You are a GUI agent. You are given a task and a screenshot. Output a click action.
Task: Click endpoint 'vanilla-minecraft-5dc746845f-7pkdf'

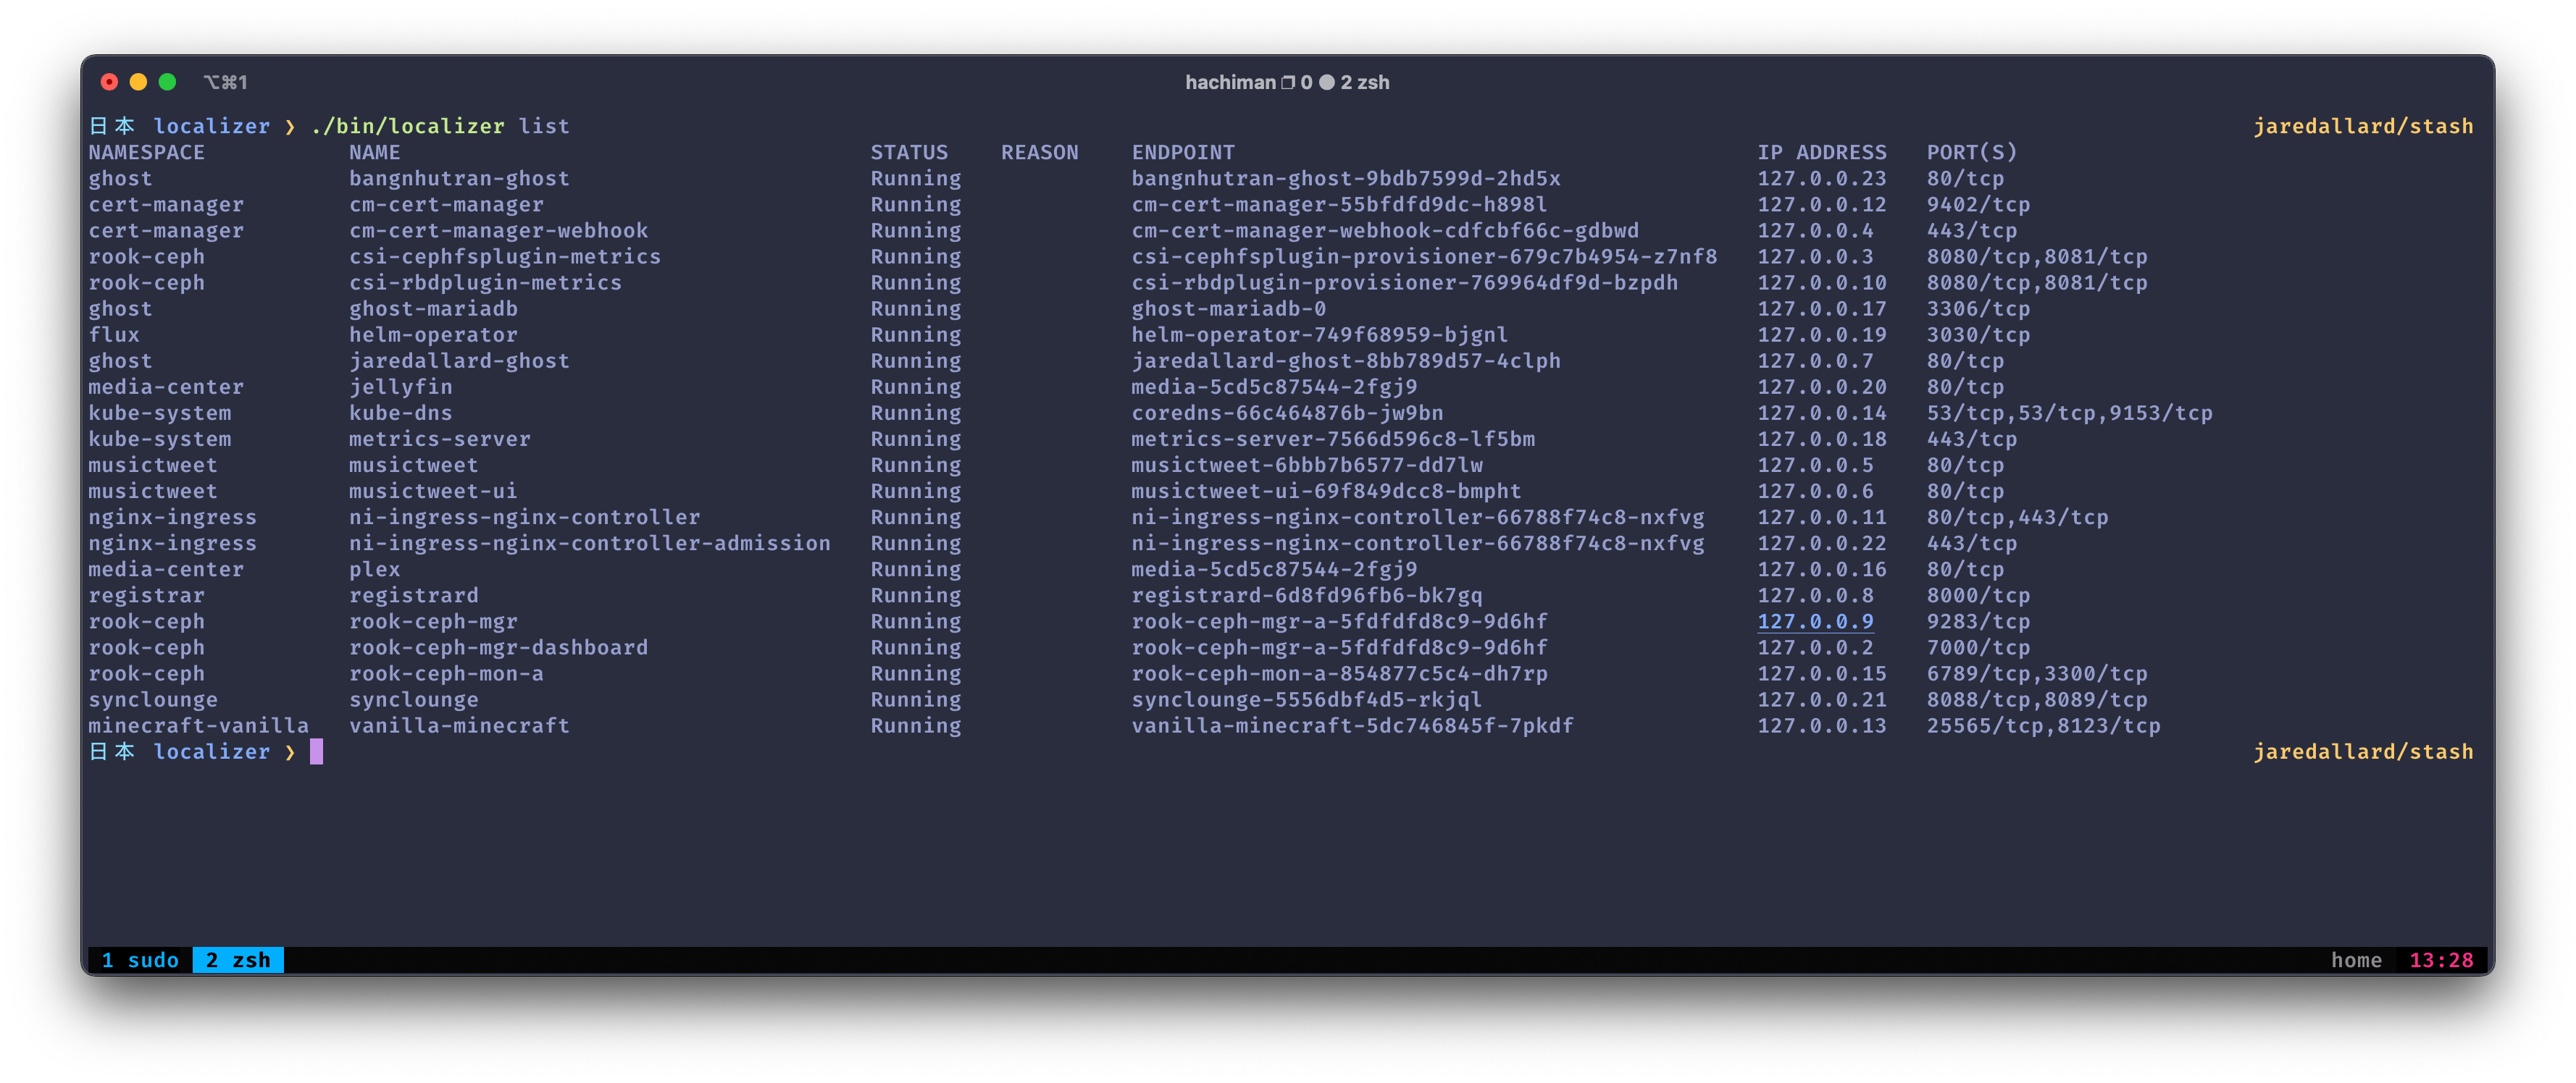1352,725
